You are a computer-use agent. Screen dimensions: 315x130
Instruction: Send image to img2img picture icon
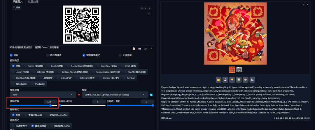click(x=239, y=80)
